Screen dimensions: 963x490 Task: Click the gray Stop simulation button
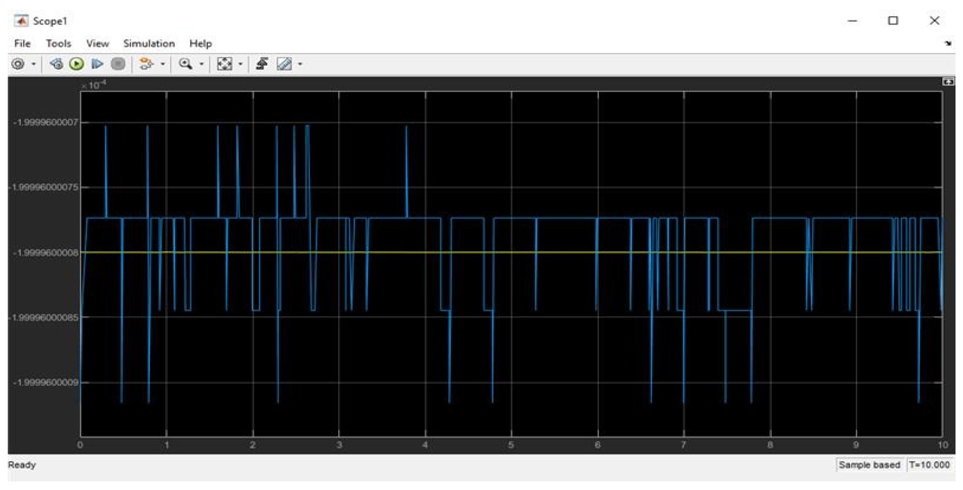[118, 64]
